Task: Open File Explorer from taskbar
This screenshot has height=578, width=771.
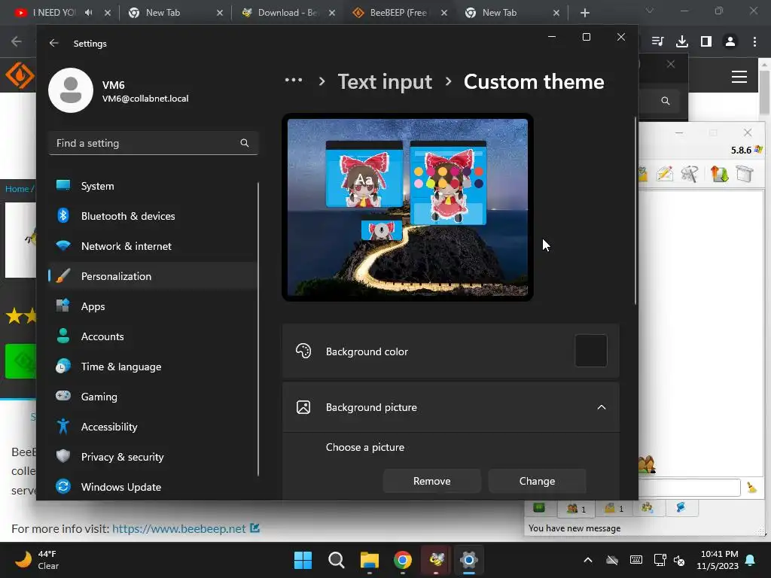Action: point(369,560)
